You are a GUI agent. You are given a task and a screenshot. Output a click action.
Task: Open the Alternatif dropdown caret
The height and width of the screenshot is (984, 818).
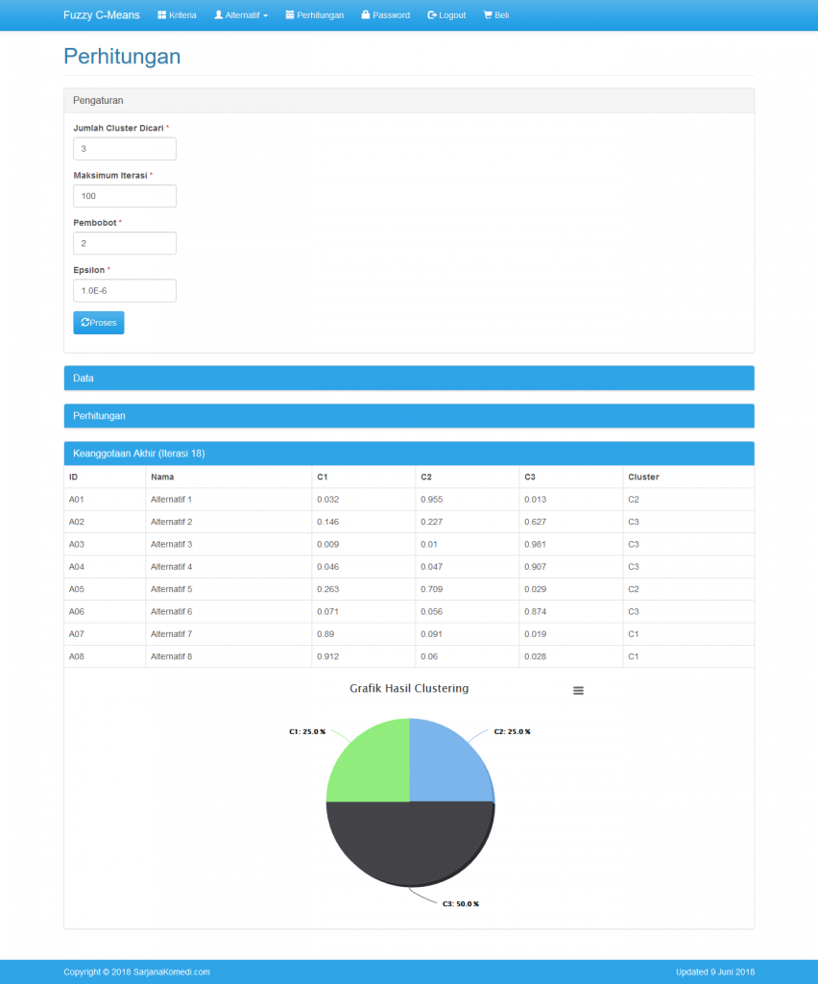click(266, 15)
